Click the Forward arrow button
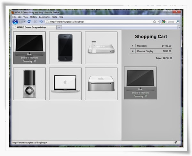192x156 pixels. (20, 22)
